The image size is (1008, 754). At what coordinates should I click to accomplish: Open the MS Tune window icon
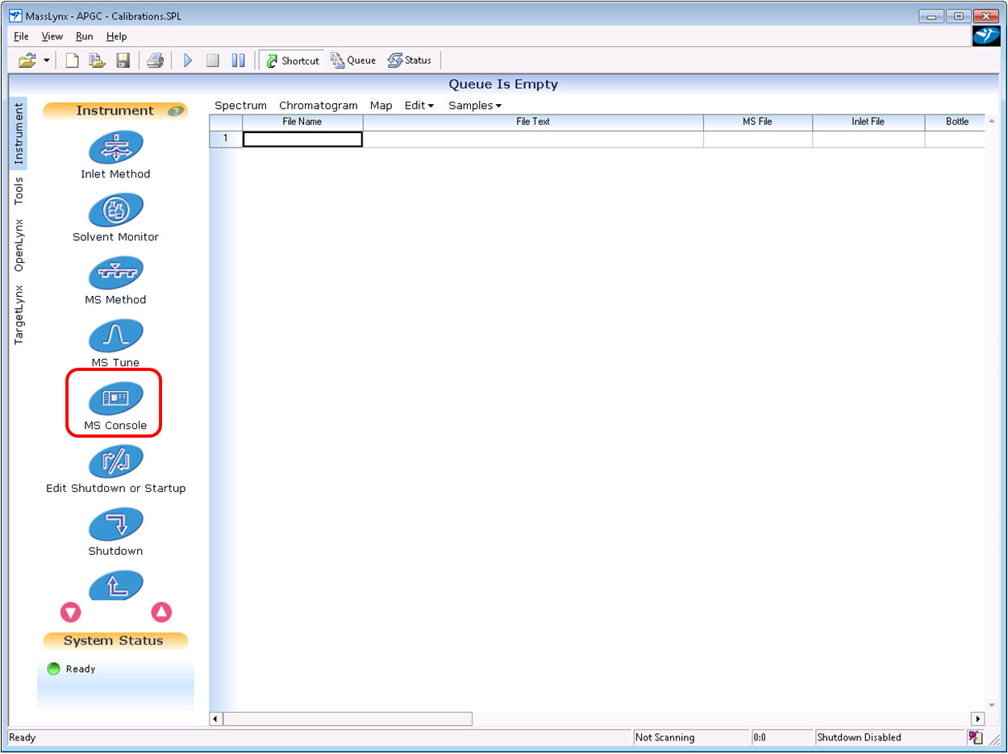click(x=115, y=336)
